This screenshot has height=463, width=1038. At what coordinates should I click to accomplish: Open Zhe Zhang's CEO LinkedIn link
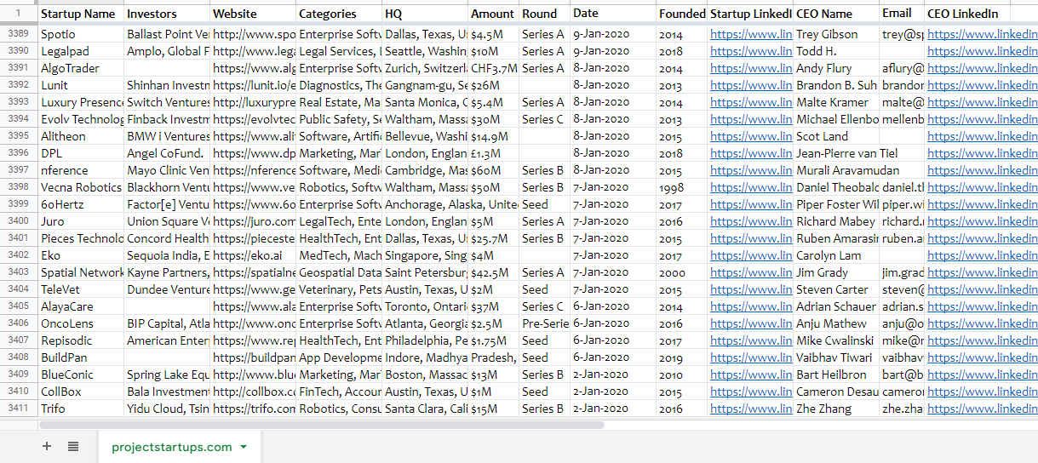982,409
